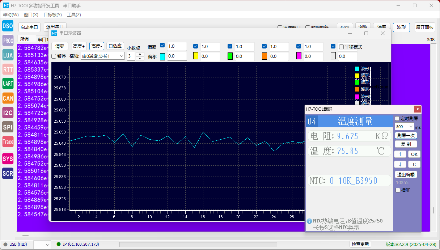Image resolution: width=440 pixels, height=250 pixels.
Task: Pick the magenta waveform color swatch
Action: click(299, 56)
